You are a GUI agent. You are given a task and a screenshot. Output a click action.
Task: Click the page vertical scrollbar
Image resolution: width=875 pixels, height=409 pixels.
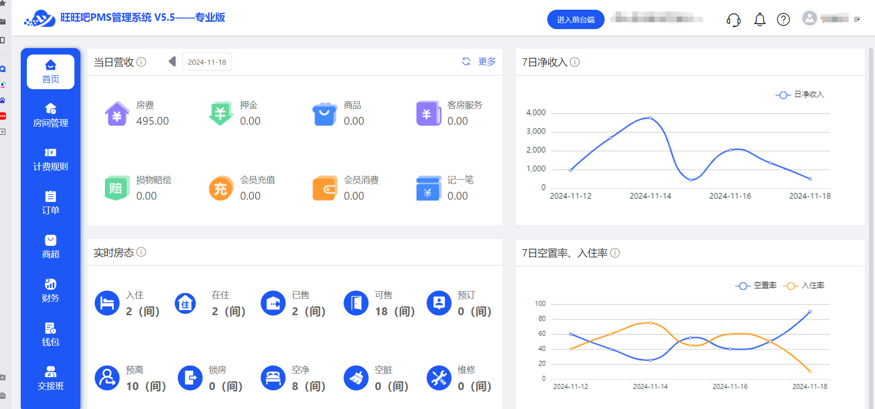[871, 185]
